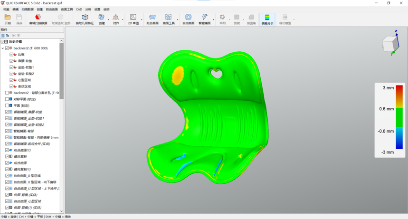Screen dimensions: 408x219
Task: Switch object panel to tree view icon
Action: coord(8,36)
